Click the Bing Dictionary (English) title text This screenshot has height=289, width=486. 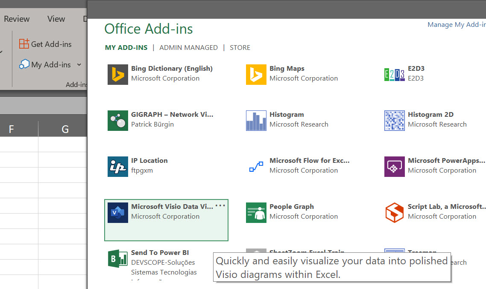tap(172, 68)
